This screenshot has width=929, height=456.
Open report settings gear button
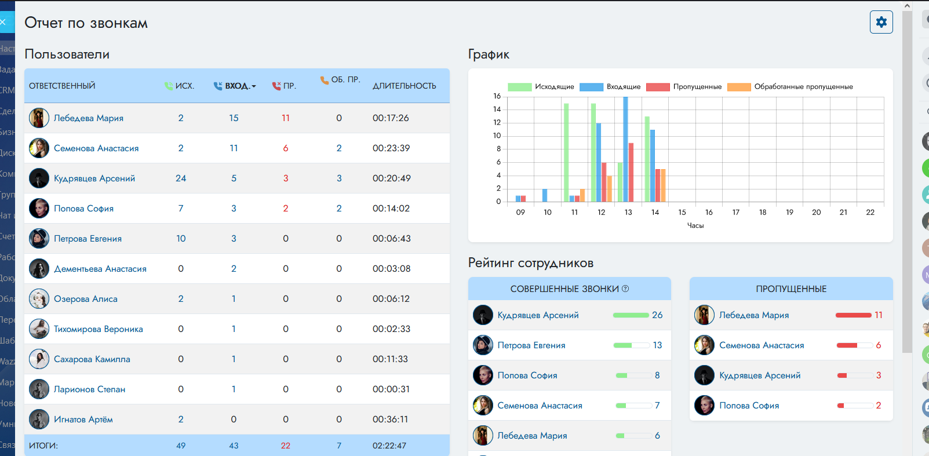pyautogui.click(x=881, y=22)
